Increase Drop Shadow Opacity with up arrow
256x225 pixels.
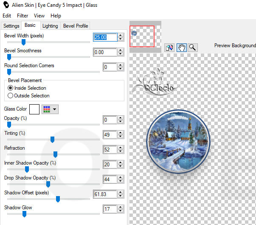121,177
